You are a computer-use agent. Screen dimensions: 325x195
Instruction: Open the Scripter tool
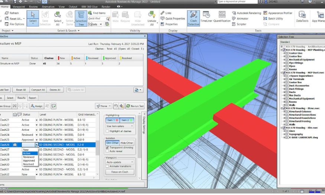coord(239,24)
